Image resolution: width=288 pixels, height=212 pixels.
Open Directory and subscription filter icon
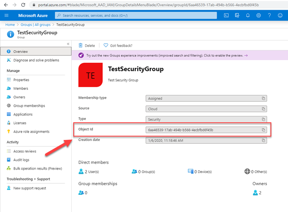point(237,15)
